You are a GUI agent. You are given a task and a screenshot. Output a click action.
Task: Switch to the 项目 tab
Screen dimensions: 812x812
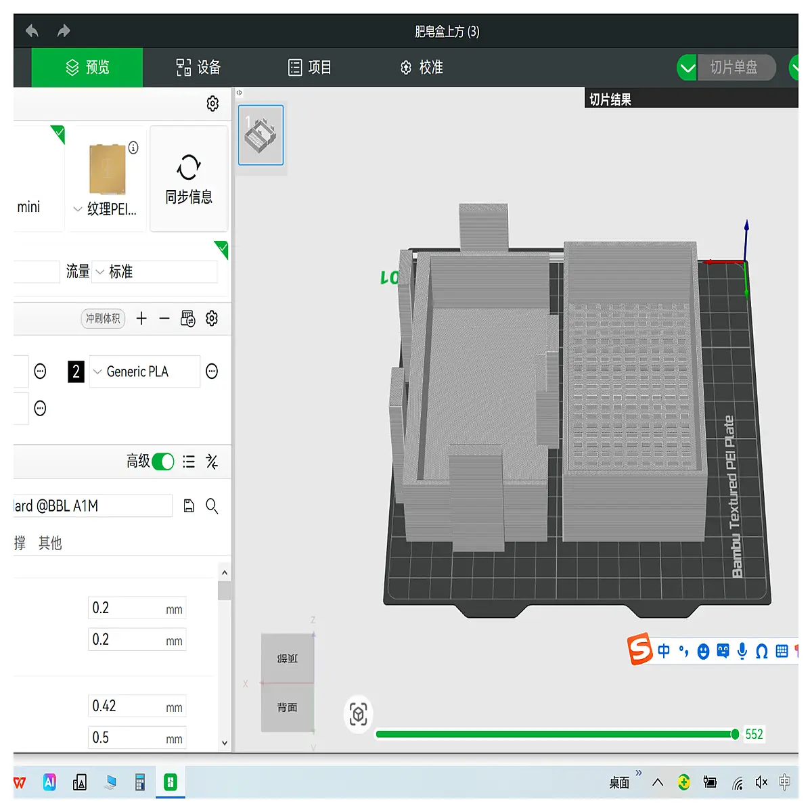(x=310, y=67)
